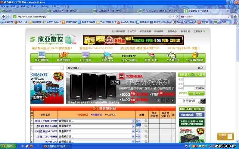Open the Facebook bookmark in bookmarks toolbar
239x149 pixels.
(161, 22)
